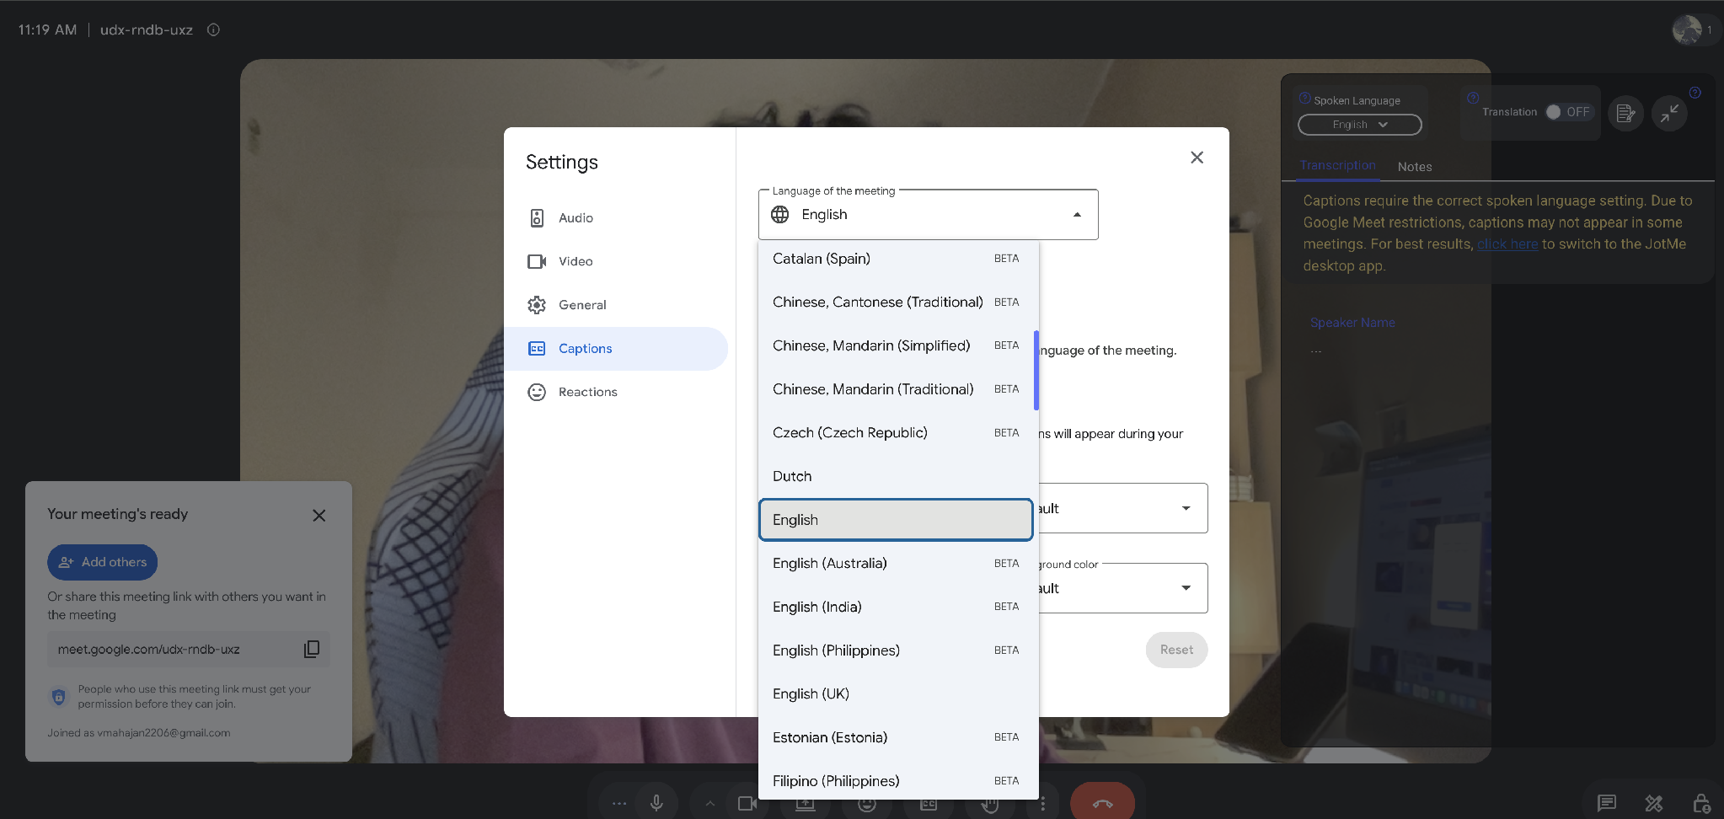This screenshot has height=819, width=1724.
Task: Click meeting details info icon near code
Action: pos(214,29)
